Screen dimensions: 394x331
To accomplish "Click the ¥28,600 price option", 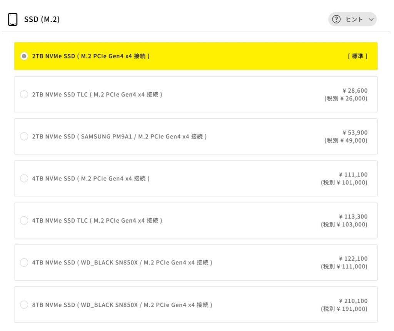I will 355,91.
